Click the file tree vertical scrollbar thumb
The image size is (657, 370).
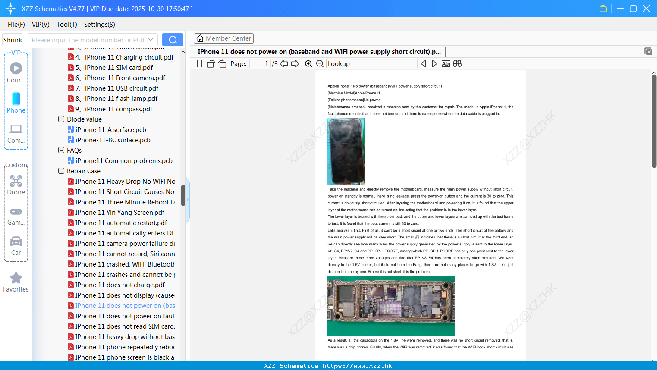tap(183, 195)
